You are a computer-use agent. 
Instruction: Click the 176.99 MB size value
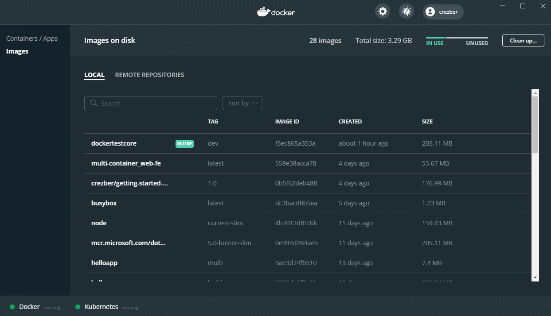pyautogui.click(x=437, y=183)
